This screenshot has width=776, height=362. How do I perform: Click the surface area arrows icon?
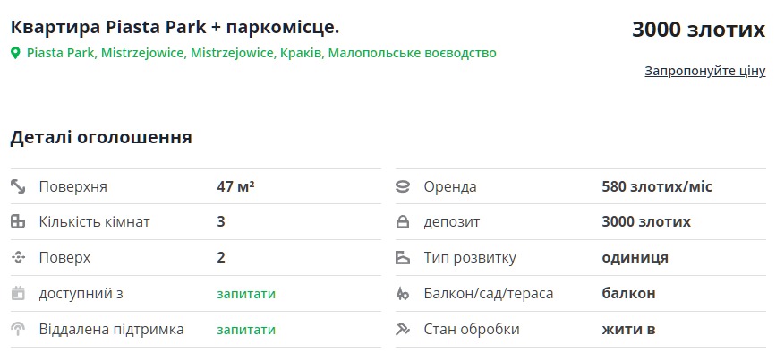pos(18,187)
